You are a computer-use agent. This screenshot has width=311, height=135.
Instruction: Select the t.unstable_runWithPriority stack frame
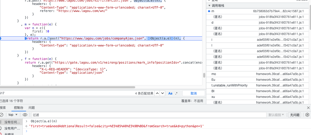coord(229,85)
